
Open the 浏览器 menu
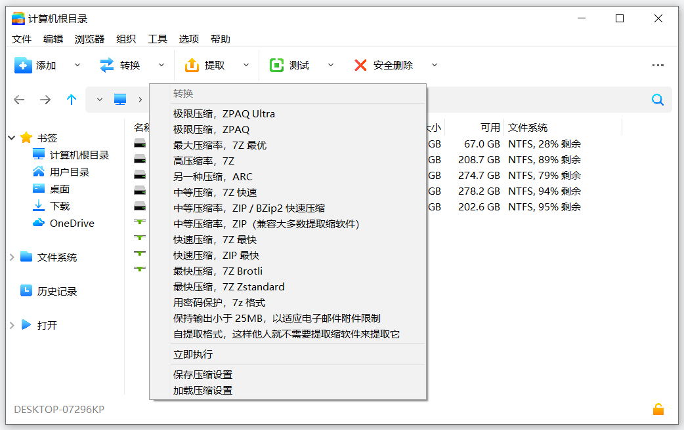[x=89, y=39]
